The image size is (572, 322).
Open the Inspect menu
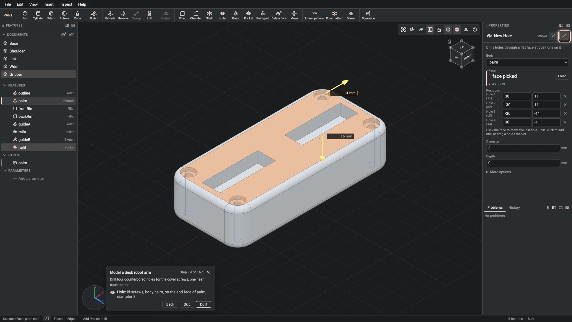(66, 4)
